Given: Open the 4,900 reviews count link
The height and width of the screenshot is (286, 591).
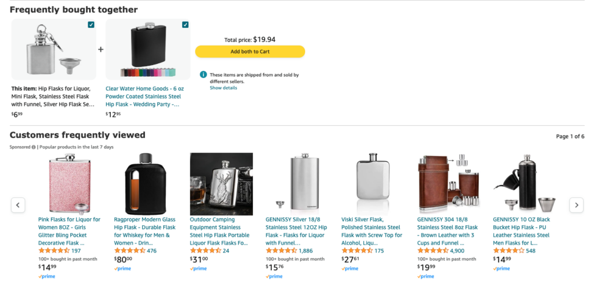Looking at the screenshot, I should tap(457, 251).
